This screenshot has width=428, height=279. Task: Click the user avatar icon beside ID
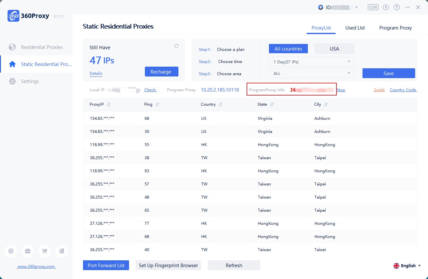(321, 7)
